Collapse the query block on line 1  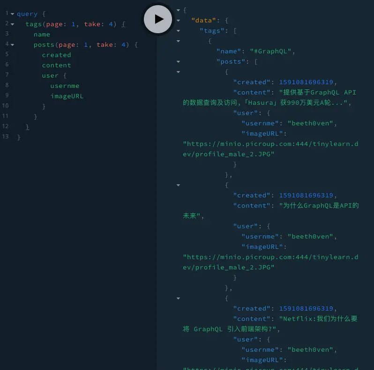tap(12, 14)
